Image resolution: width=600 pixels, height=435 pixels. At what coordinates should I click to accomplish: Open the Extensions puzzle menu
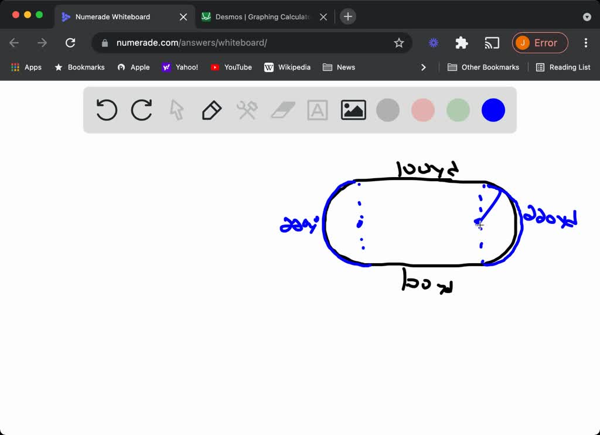[x=462, y=43]
